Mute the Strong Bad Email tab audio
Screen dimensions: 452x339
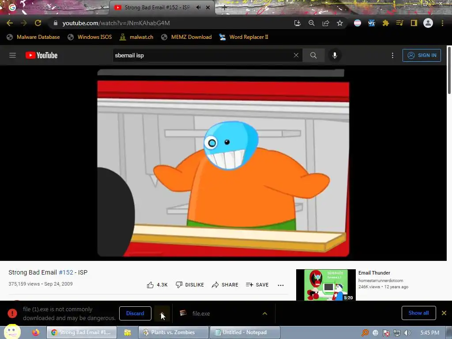coord(198,8)
